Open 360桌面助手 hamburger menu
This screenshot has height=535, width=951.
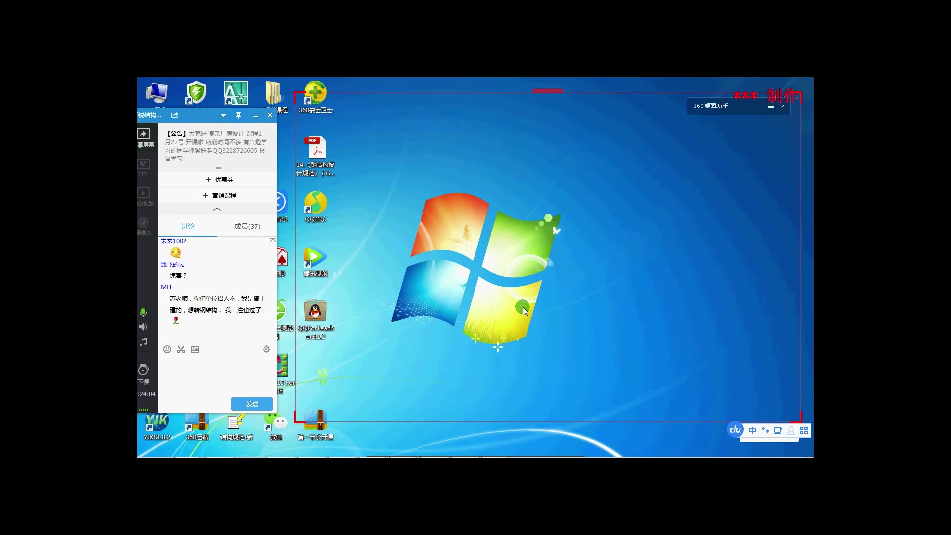pyautogui.click(x=771, y=106)
